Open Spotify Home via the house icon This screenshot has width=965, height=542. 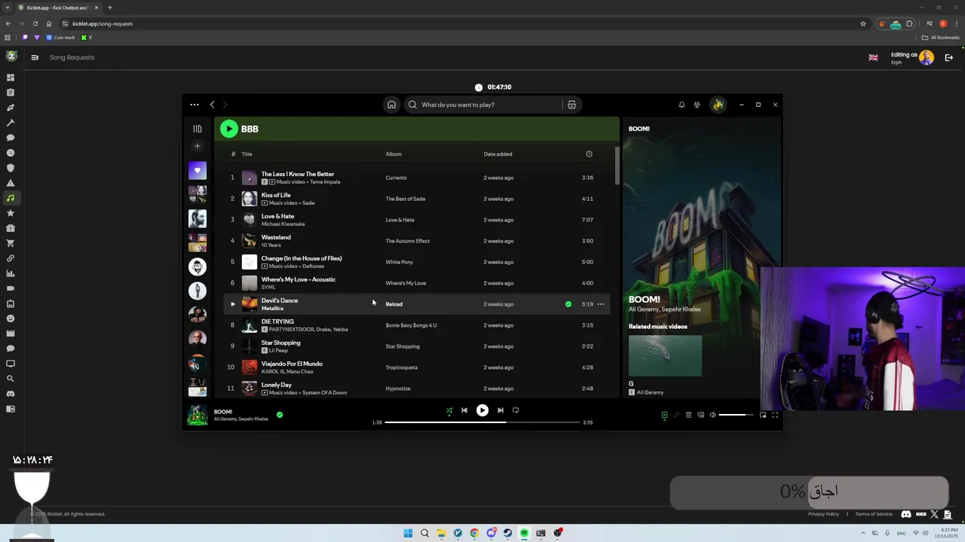pos(391,105)
